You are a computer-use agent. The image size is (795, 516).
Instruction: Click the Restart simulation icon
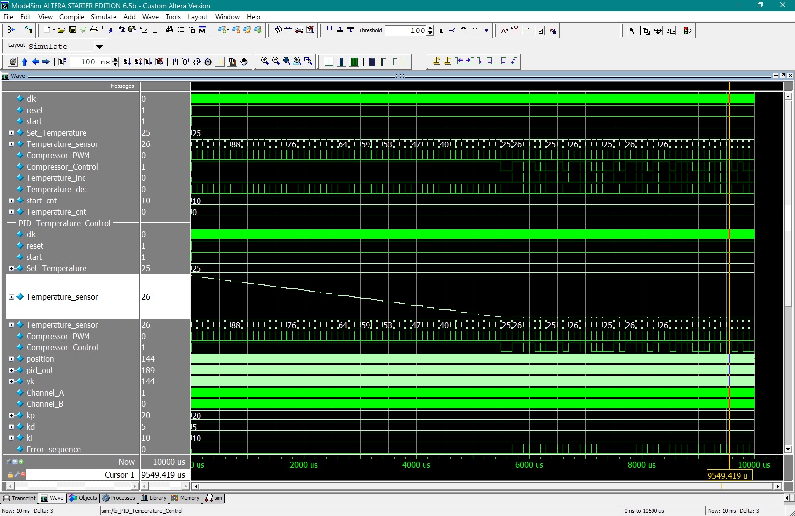pyautogui.click(x=62, y=62)
